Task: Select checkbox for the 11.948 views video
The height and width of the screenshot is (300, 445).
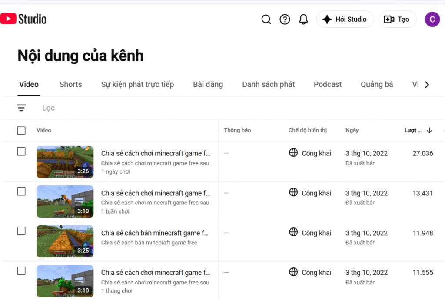Action: [x=21, y=231]
